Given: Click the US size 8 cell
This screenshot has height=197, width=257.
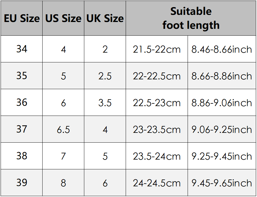Looking at the screenshot, I should (63, 183).
